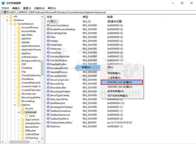Click the folder icon of the Windows key
Image resolution: width=196 pixels, height=144 pixels.
pos(11,20)
